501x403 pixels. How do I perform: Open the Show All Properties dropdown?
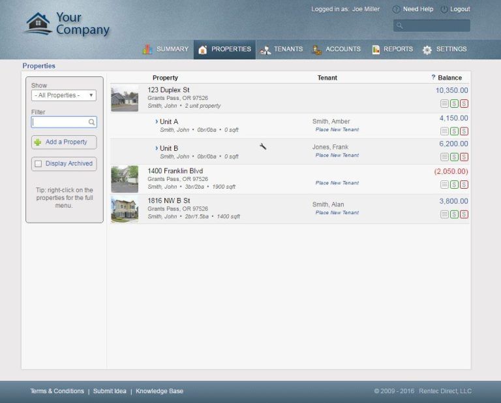point(64,95)
